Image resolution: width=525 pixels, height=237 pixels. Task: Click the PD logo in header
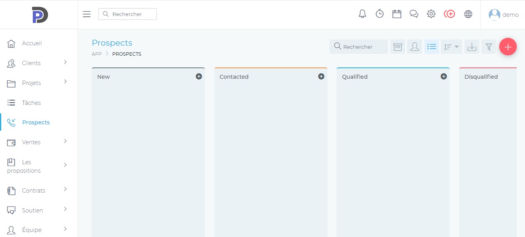tap(40, 15)
